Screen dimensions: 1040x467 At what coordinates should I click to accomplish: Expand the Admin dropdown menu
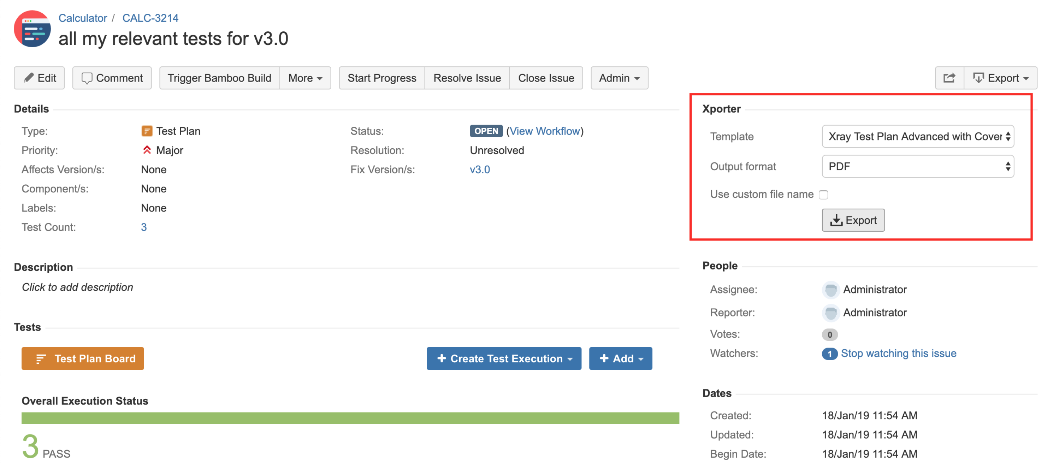(619, 78)
